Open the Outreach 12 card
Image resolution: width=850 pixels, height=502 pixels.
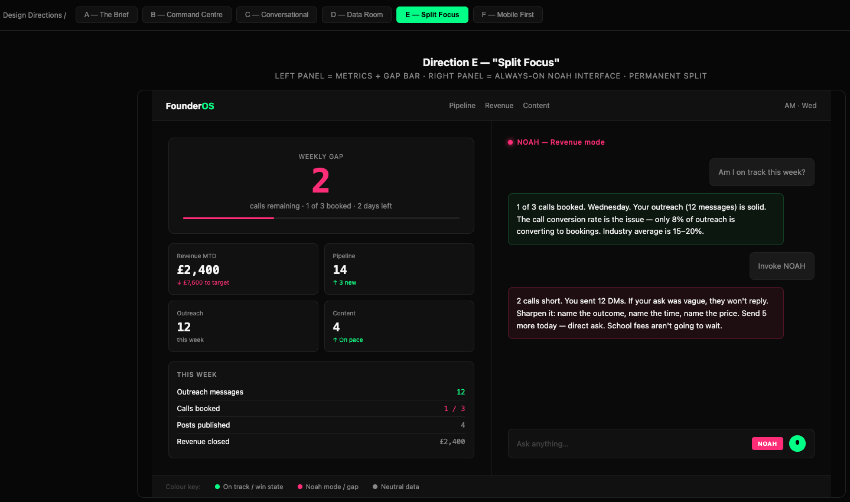click(x=243, y=327)
